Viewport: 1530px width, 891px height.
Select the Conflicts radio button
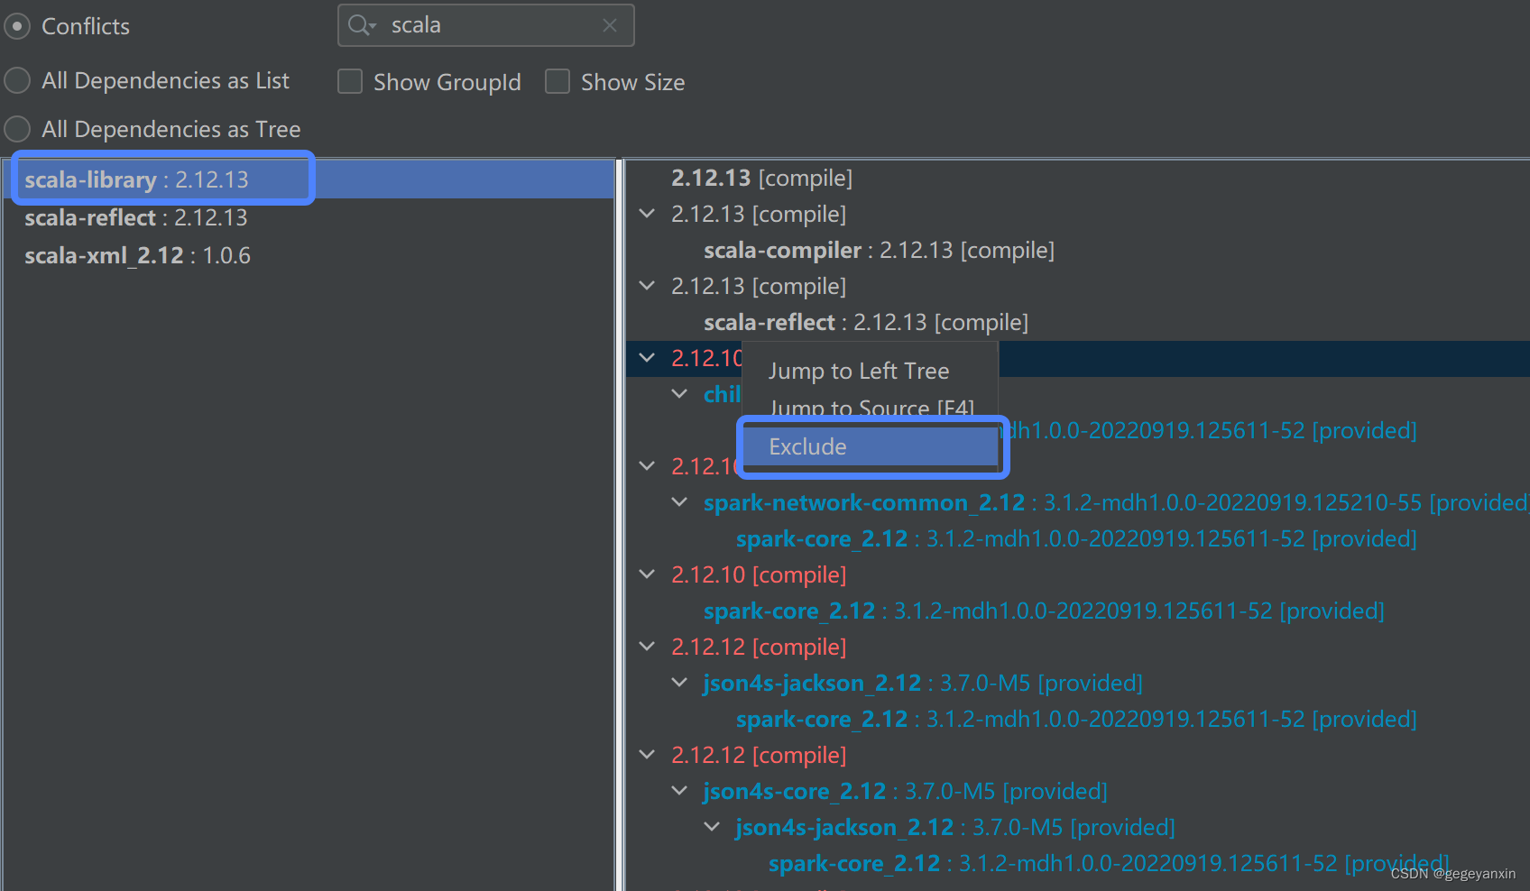(x=17, y=26)
